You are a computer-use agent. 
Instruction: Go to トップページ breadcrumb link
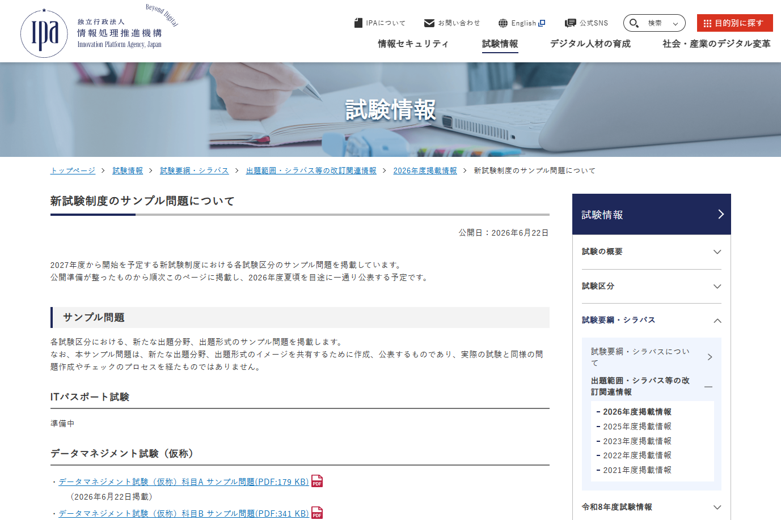(x=73, y=171)
